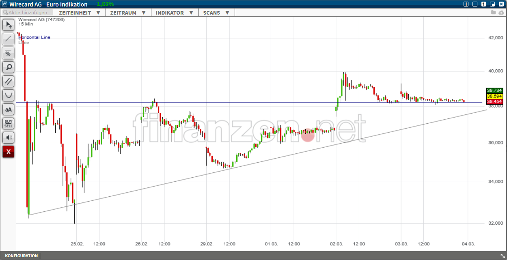Click the chart logo icon in title bar
The height and width of the screenshot is (260, 507).
click(4, 4)
